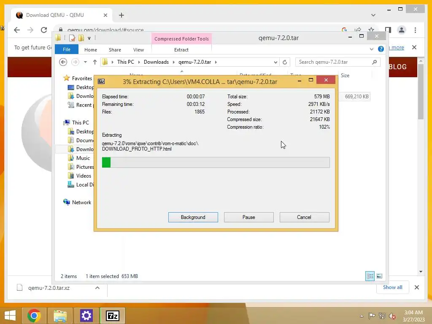Go up one folder level in Explorer
The height and width of the screenshot is (324, 432).
tap(95, 62)
